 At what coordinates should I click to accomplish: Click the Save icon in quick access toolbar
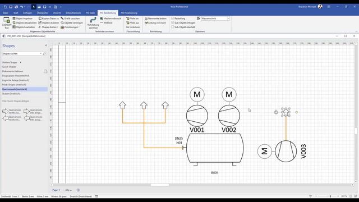pyautogui.click(x=11, y=7)
